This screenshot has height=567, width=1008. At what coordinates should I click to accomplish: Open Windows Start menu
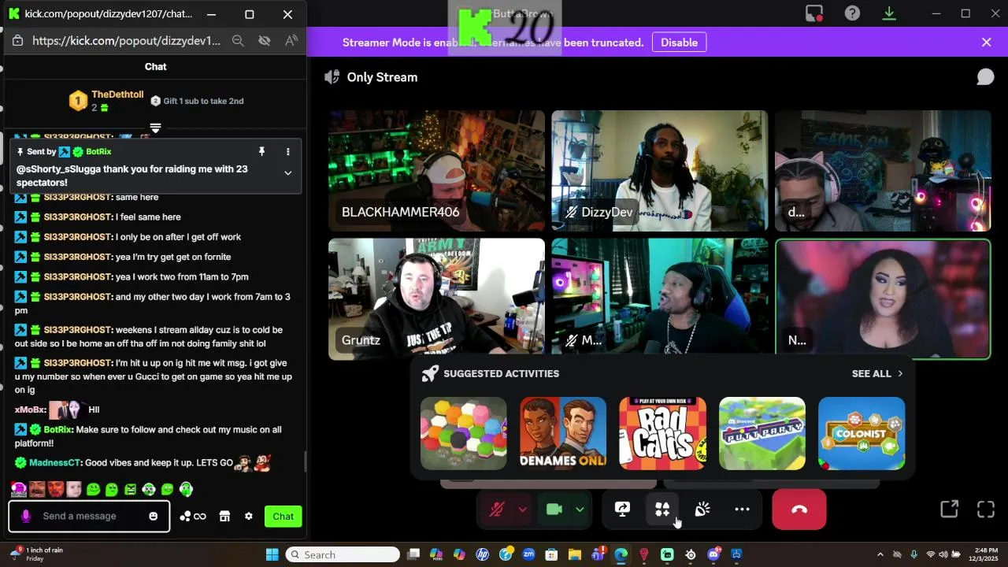272,554
